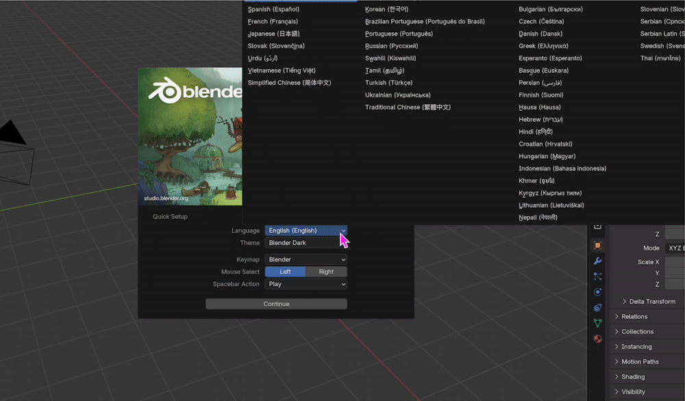
Task: Choose French (Français) language
Action: (x=273, y=21)
